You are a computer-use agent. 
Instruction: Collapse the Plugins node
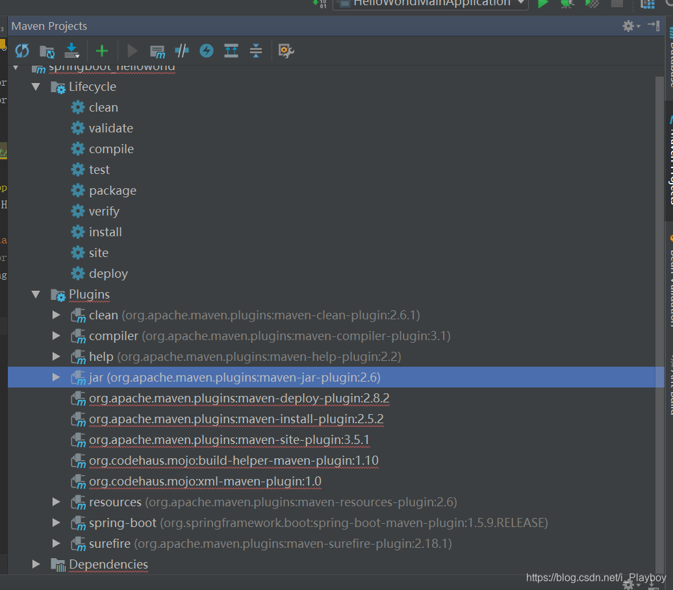click(x=36, y=295)
